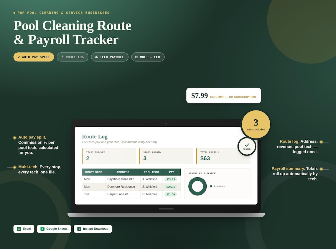
Task: Click FOR POOL CLEANING & SERVICE BUSINESSES tagline
Action: click(63, 13)
